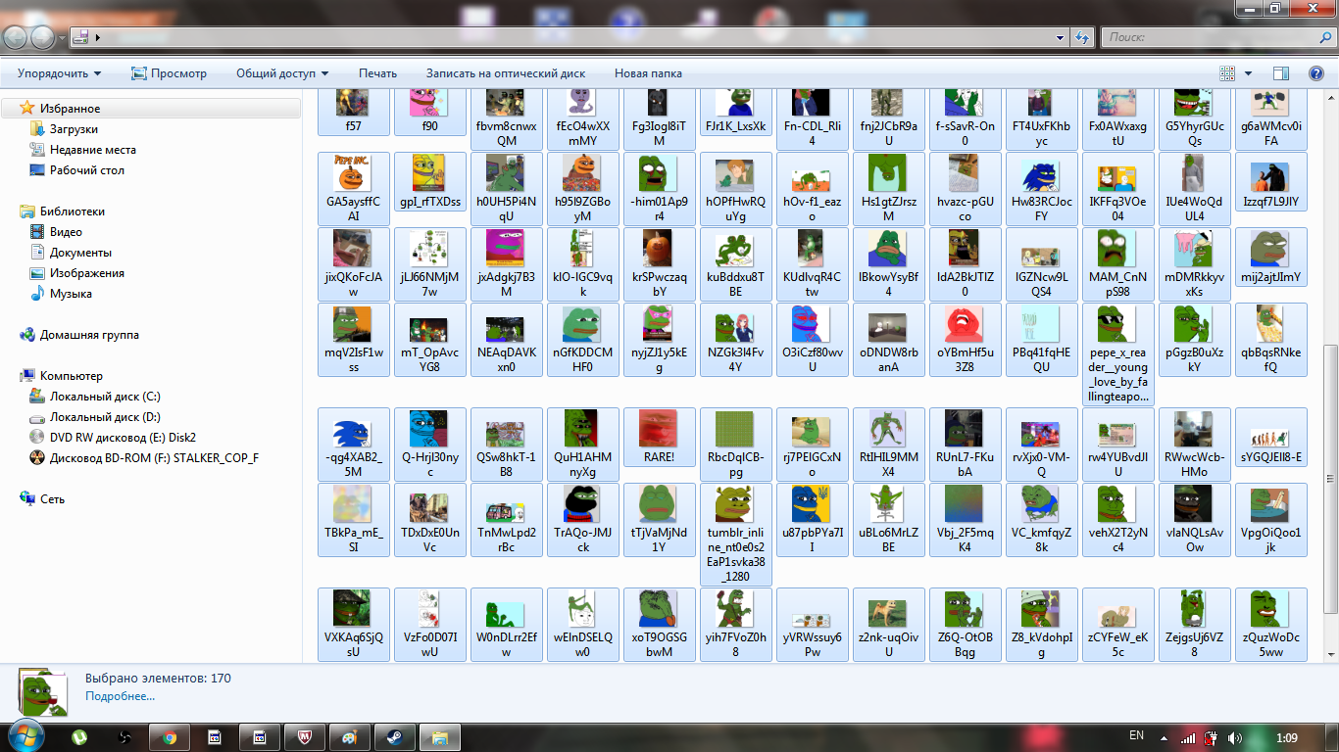This screenshot has height=752, width=1339.
Task: Open the clock showing 1:09
Action: click(x=1287, y=737)
